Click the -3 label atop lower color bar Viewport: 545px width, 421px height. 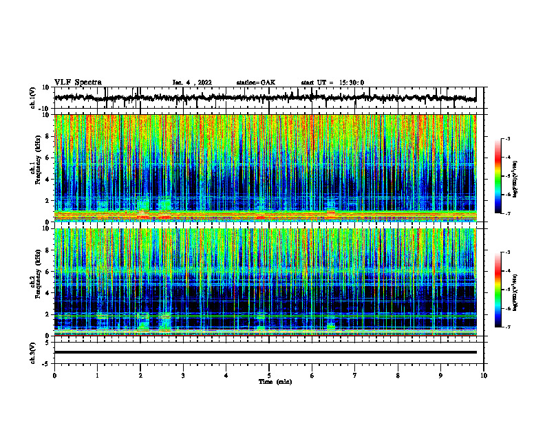507,252
